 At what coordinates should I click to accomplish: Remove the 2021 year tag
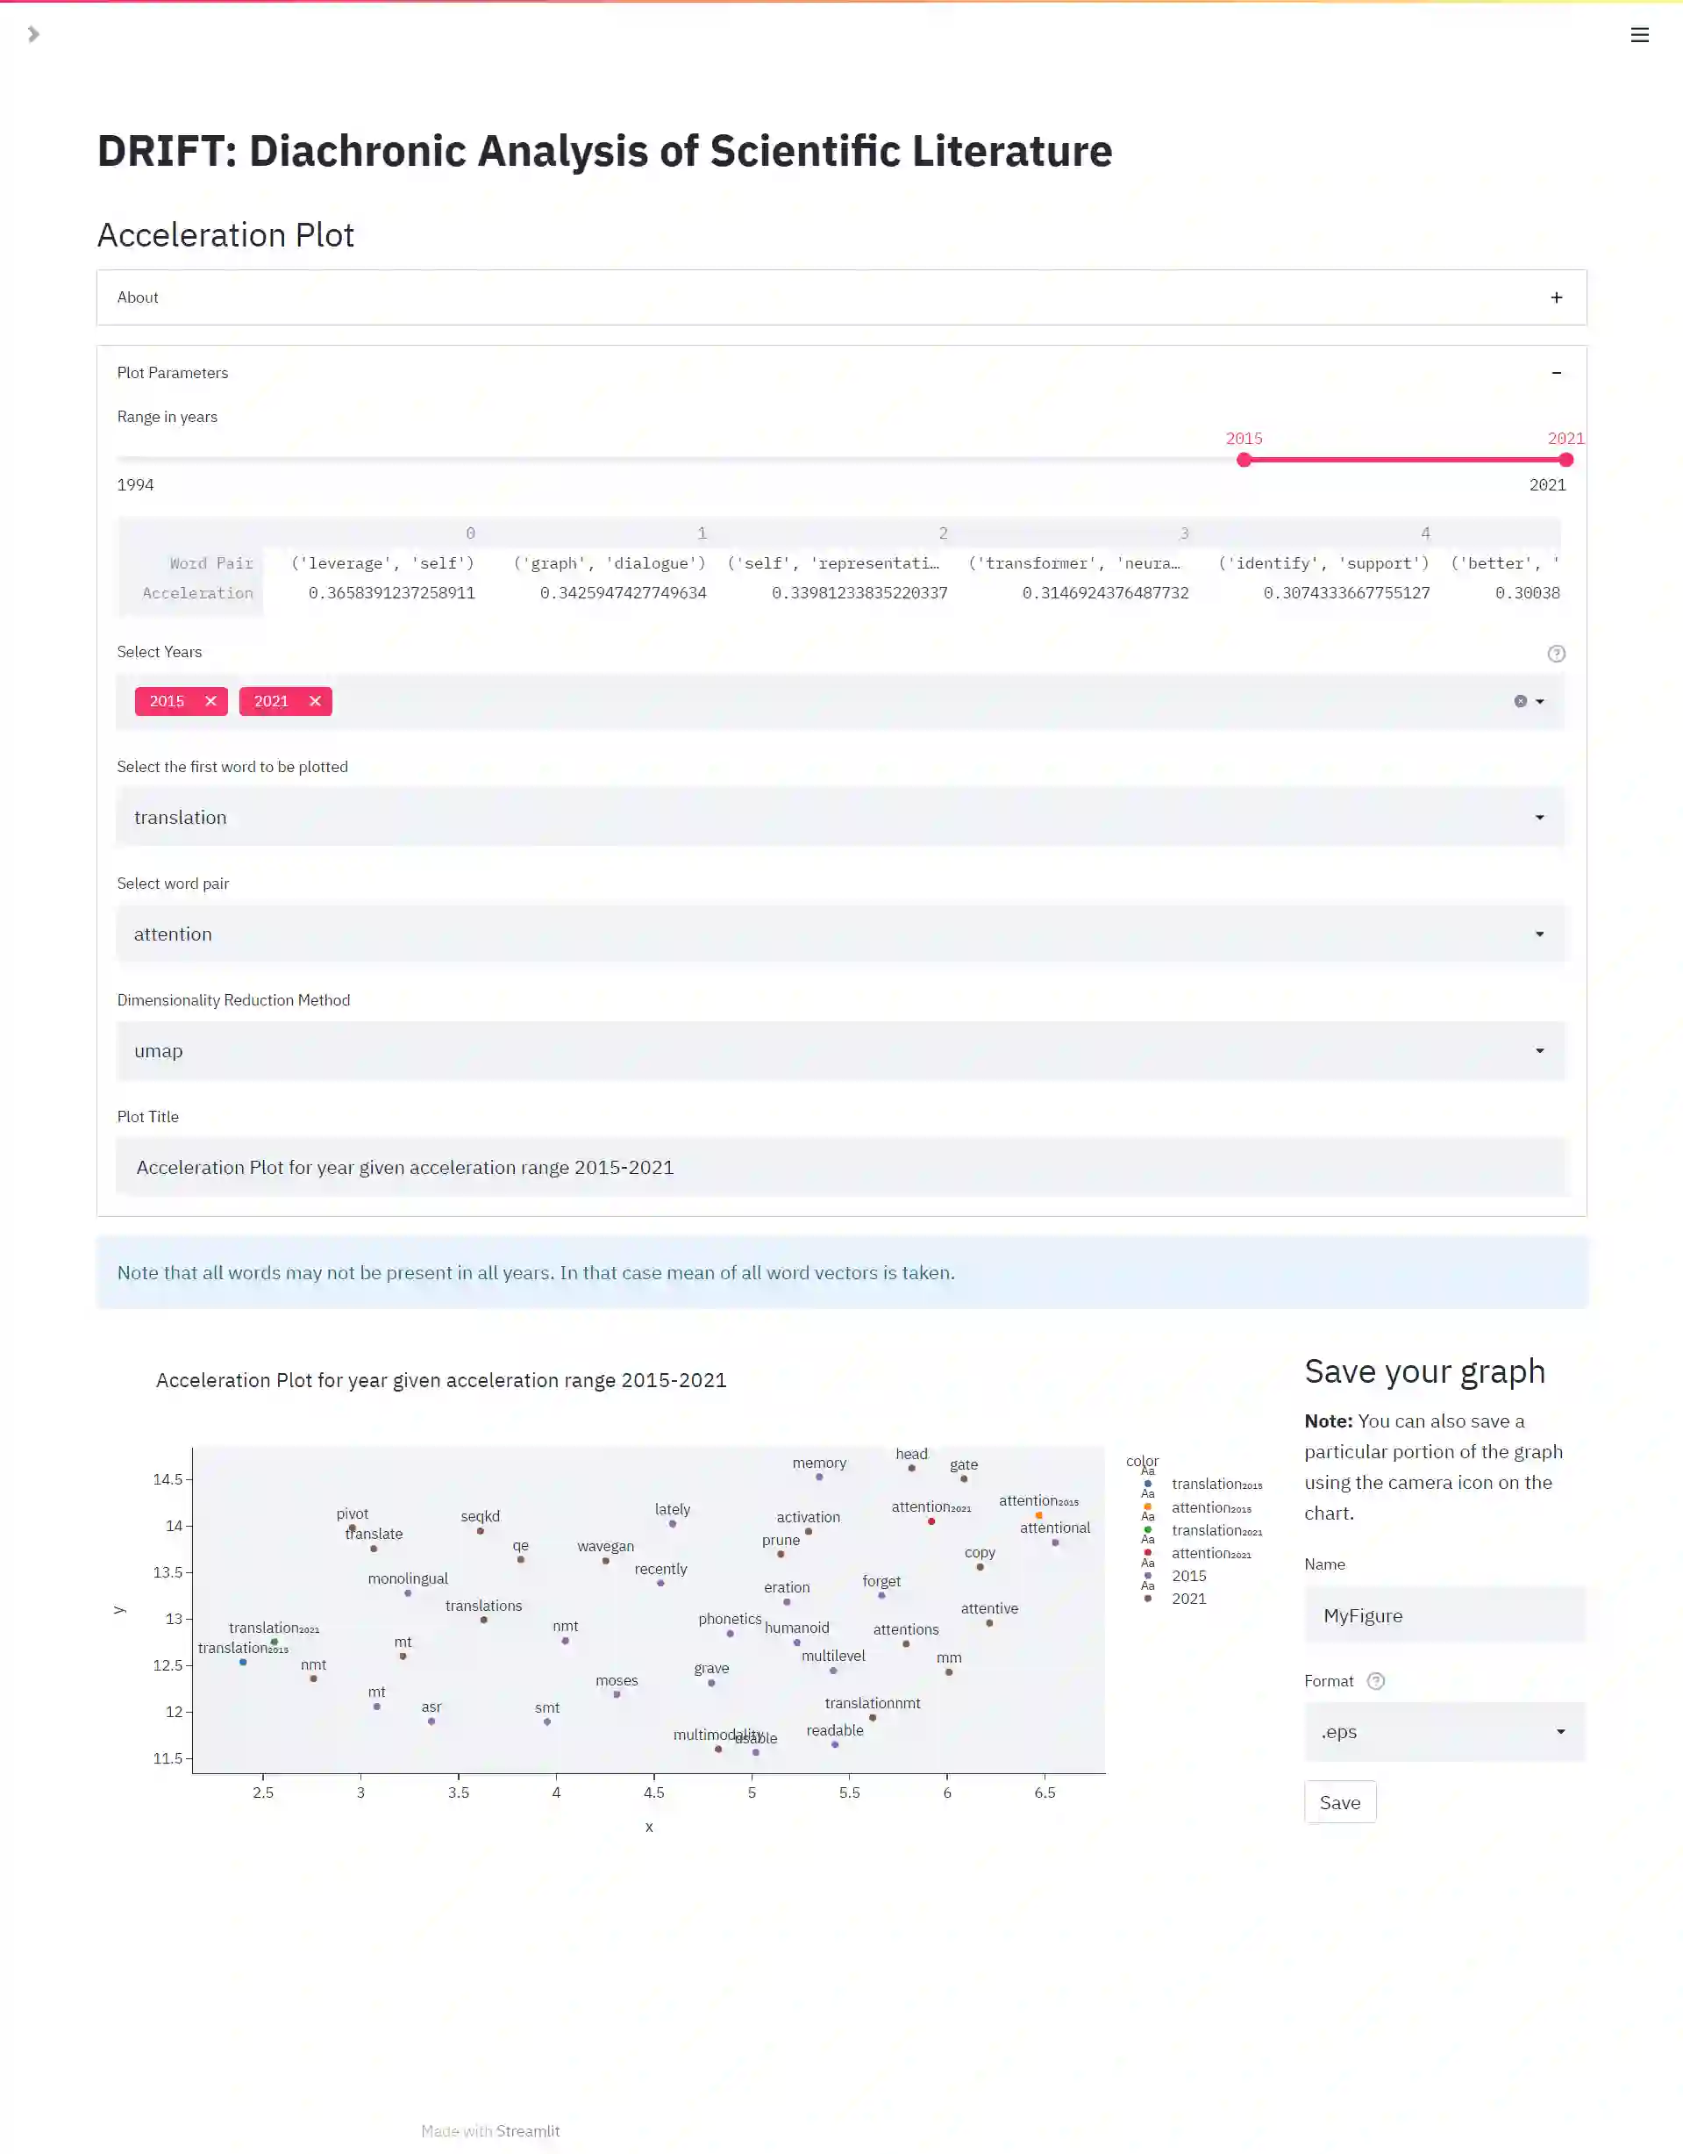315,701
